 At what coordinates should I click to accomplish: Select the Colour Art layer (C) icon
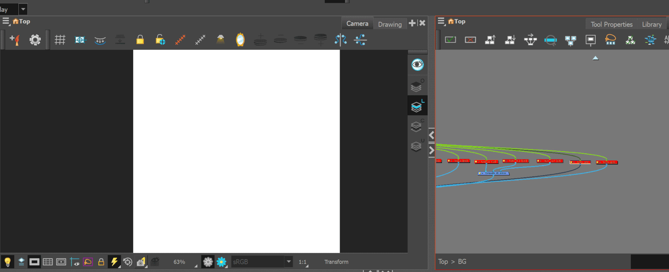(x=417, y=125)
